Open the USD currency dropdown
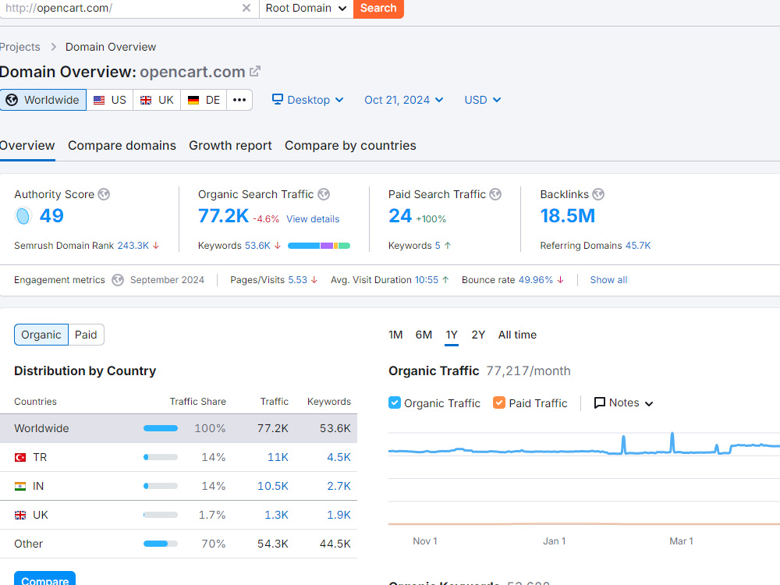780x585 pixels. click(x=483, y=100)
